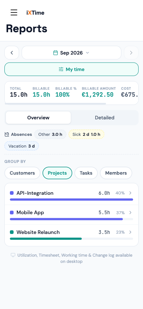Click the Mobile App progress bar

[x=71, y=219]
